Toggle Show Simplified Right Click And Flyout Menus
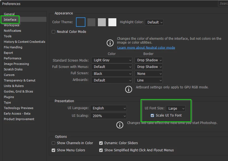This screenshot has height=161, width=228. 101,150
